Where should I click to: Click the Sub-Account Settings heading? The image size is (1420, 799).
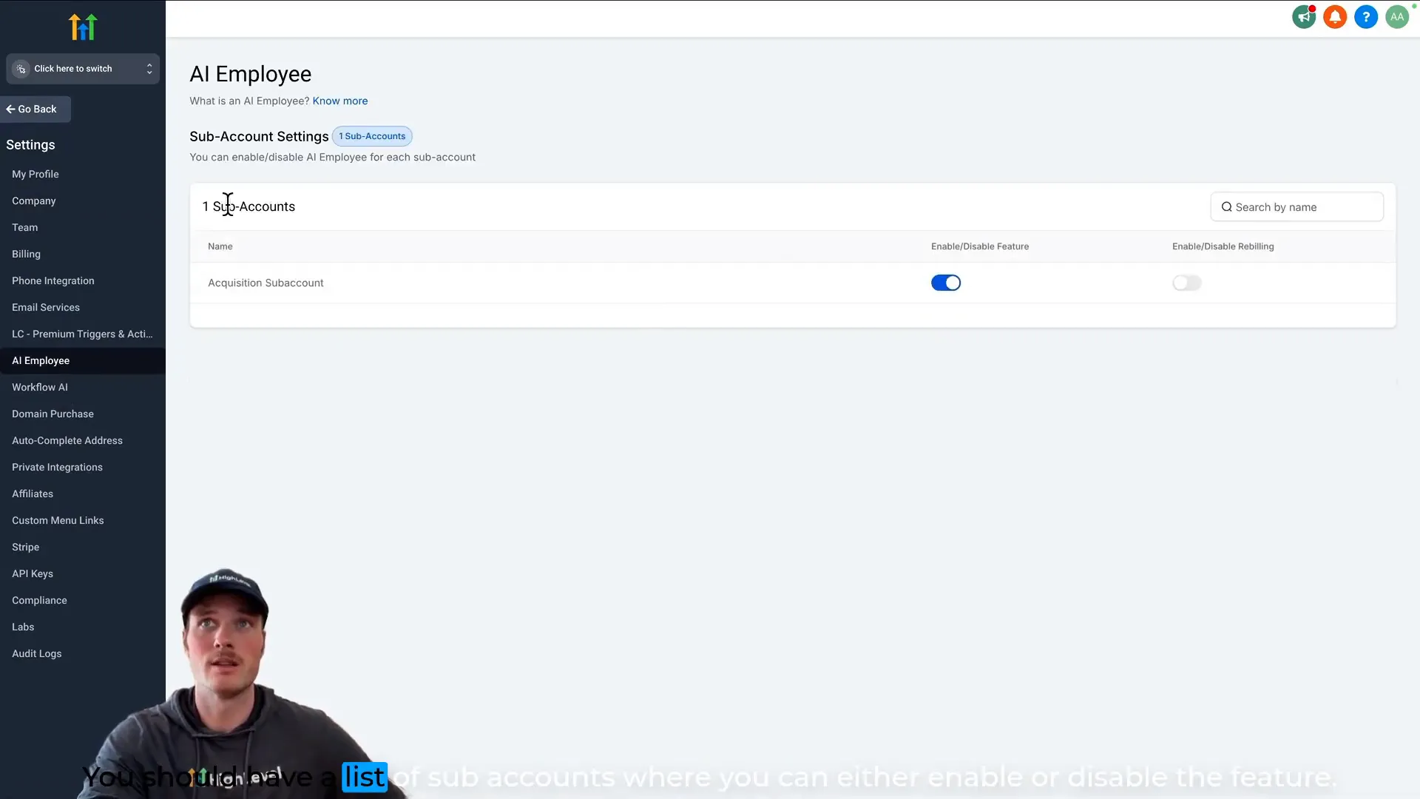(x=259, y=136)
